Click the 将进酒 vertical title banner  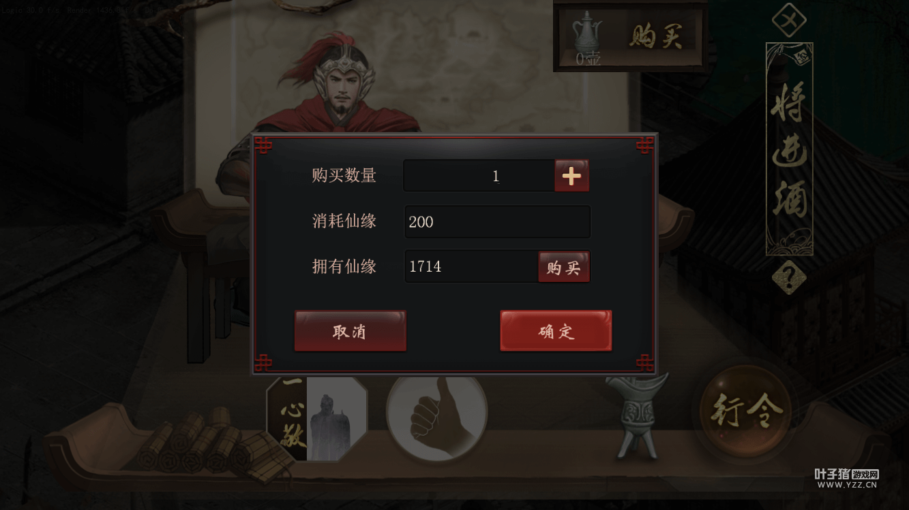click(x=789, y=148)
